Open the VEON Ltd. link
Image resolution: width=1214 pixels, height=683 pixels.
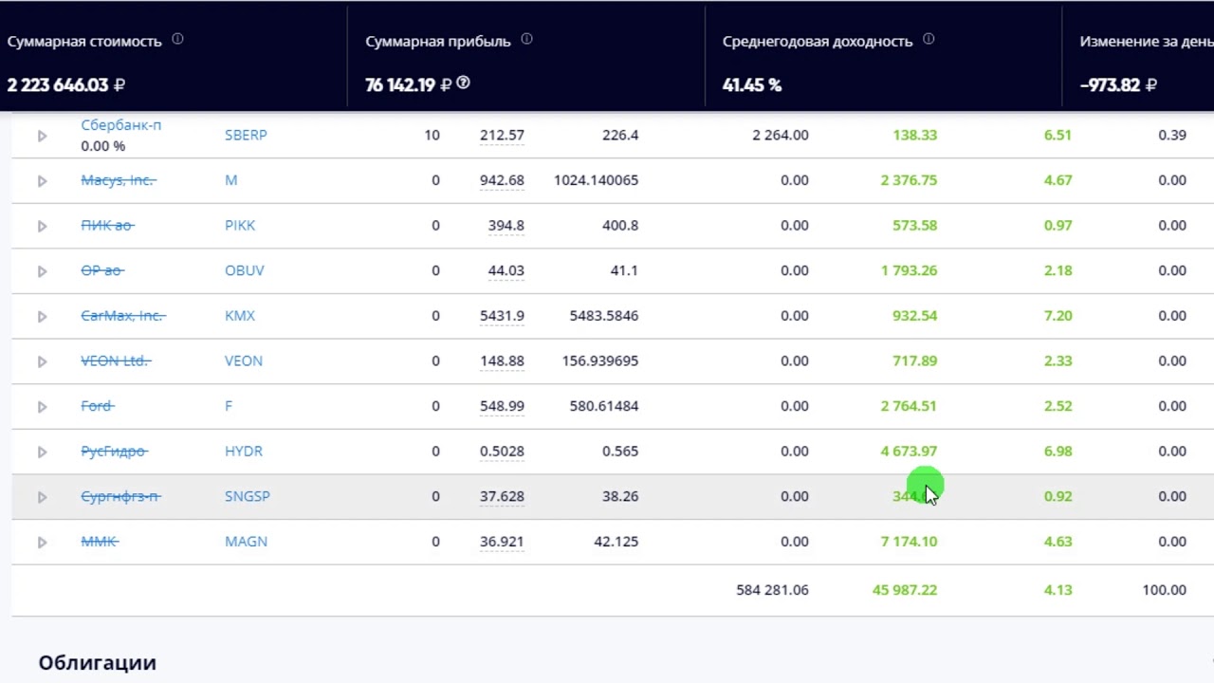pos(116,360)
